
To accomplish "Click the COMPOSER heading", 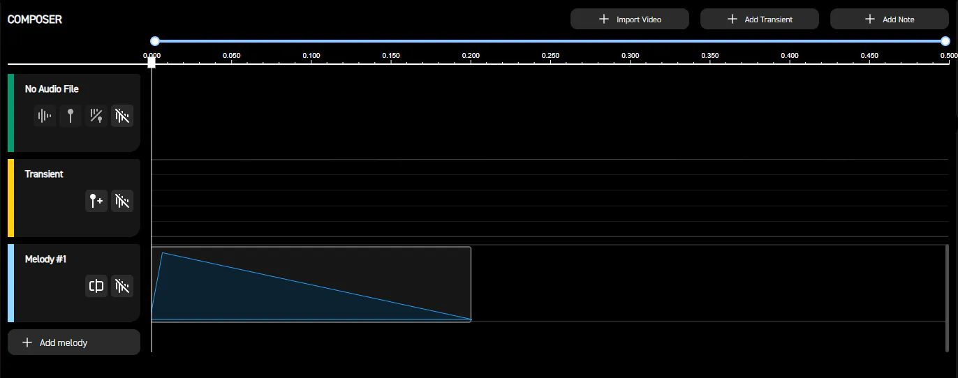I will click(x=35, y=20).
